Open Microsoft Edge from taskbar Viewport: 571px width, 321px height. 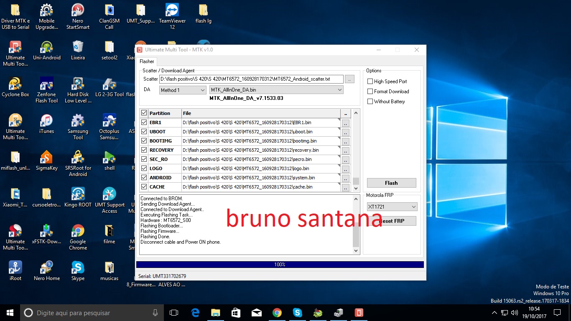click(195, 313)
